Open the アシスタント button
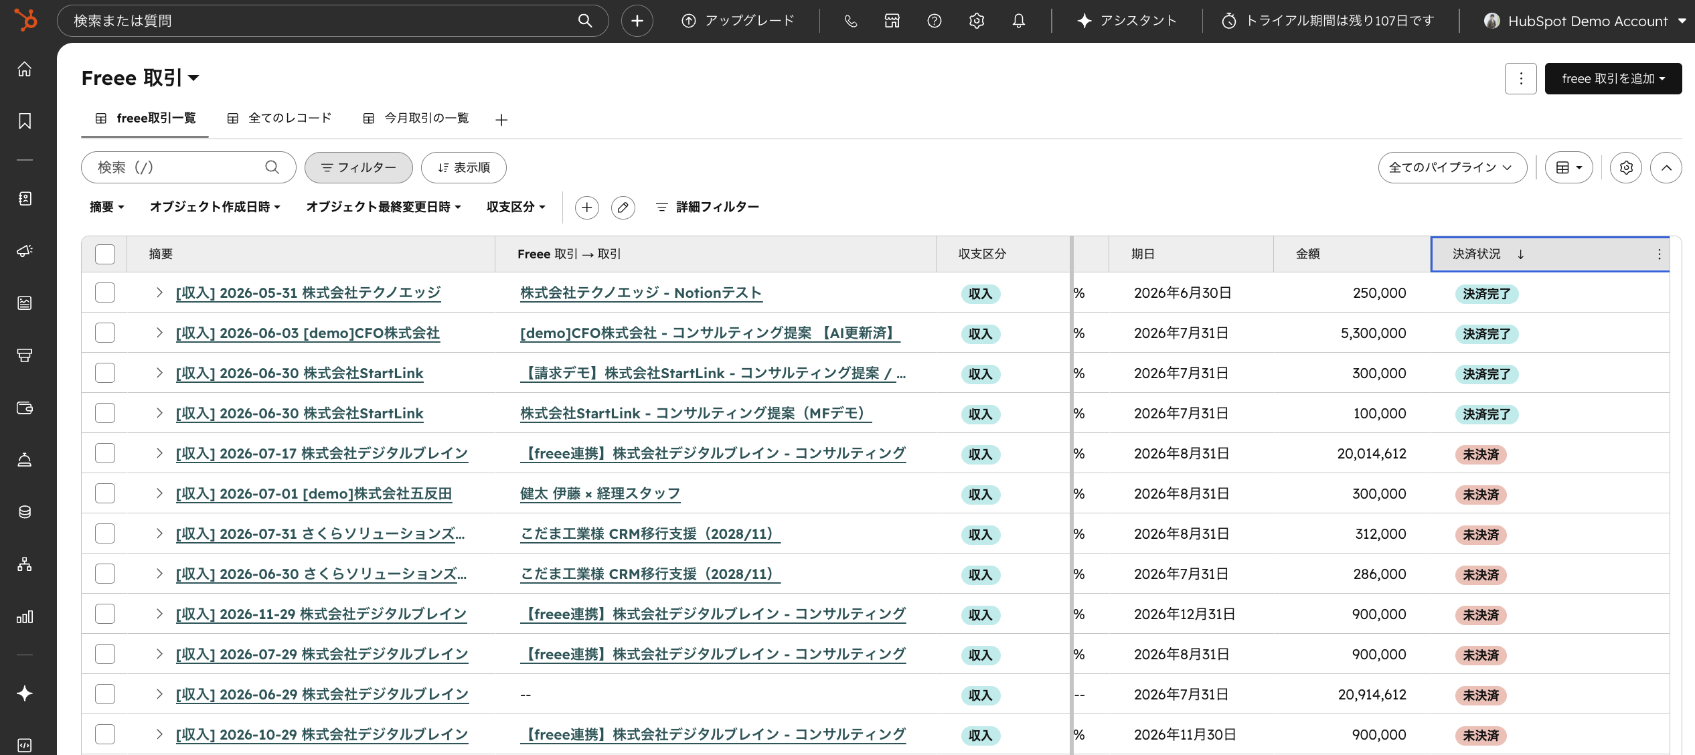 1127,21
